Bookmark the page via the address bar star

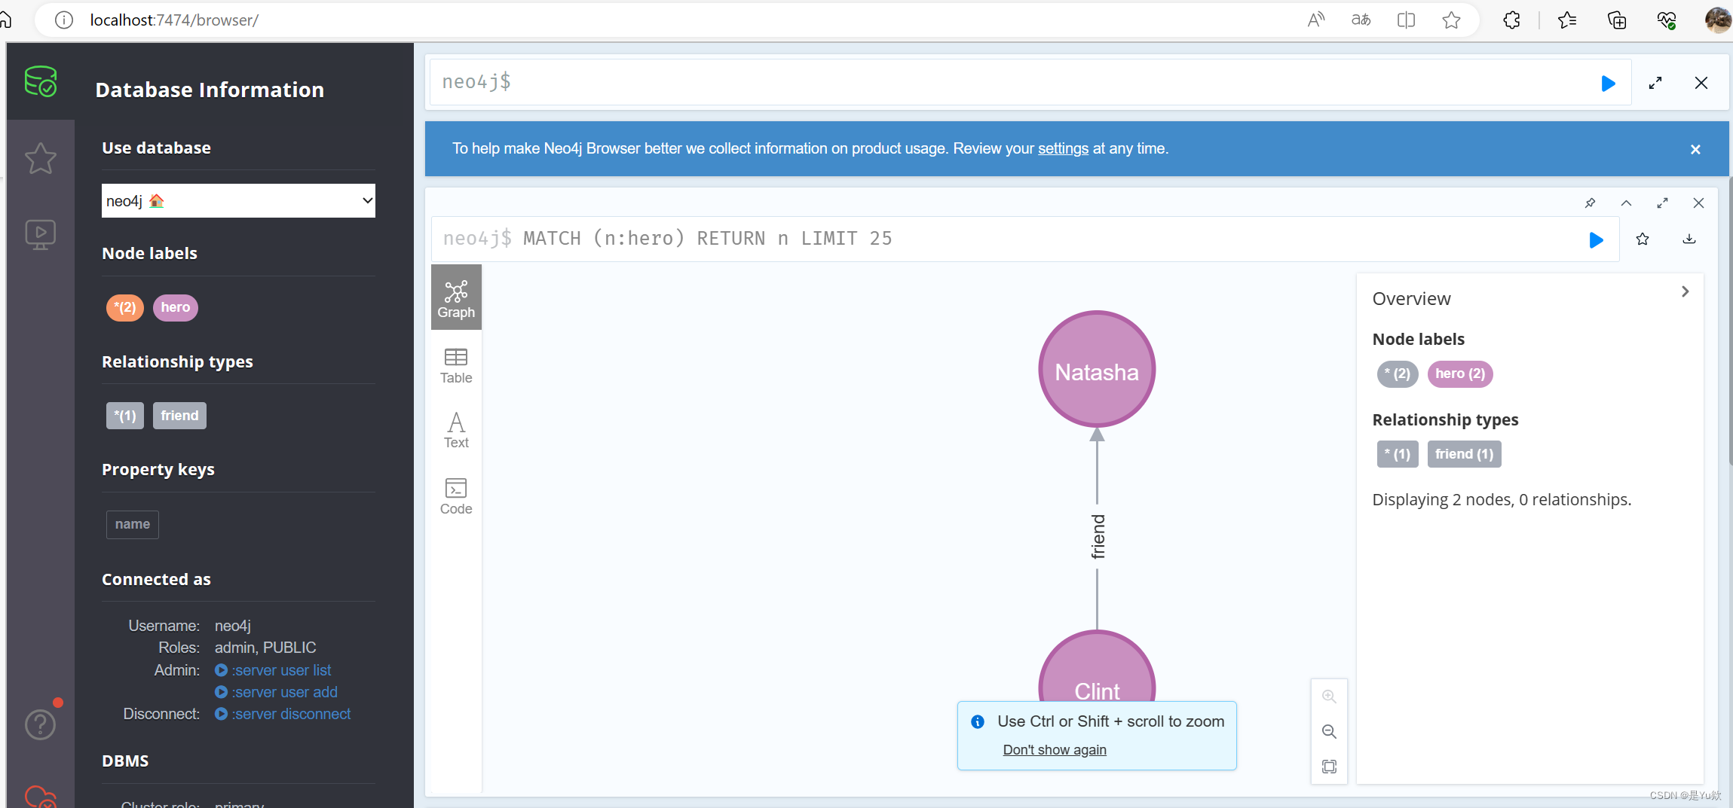click(x=1451, y=20)
